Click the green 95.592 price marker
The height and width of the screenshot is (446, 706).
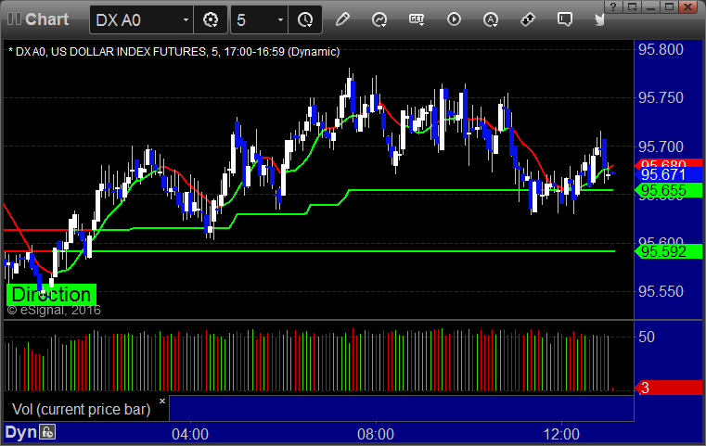coord(669,251)
